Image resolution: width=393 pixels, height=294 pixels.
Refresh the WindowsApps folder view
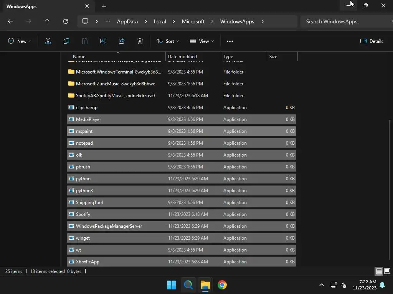pyautogui.click(x=65, y=21)
